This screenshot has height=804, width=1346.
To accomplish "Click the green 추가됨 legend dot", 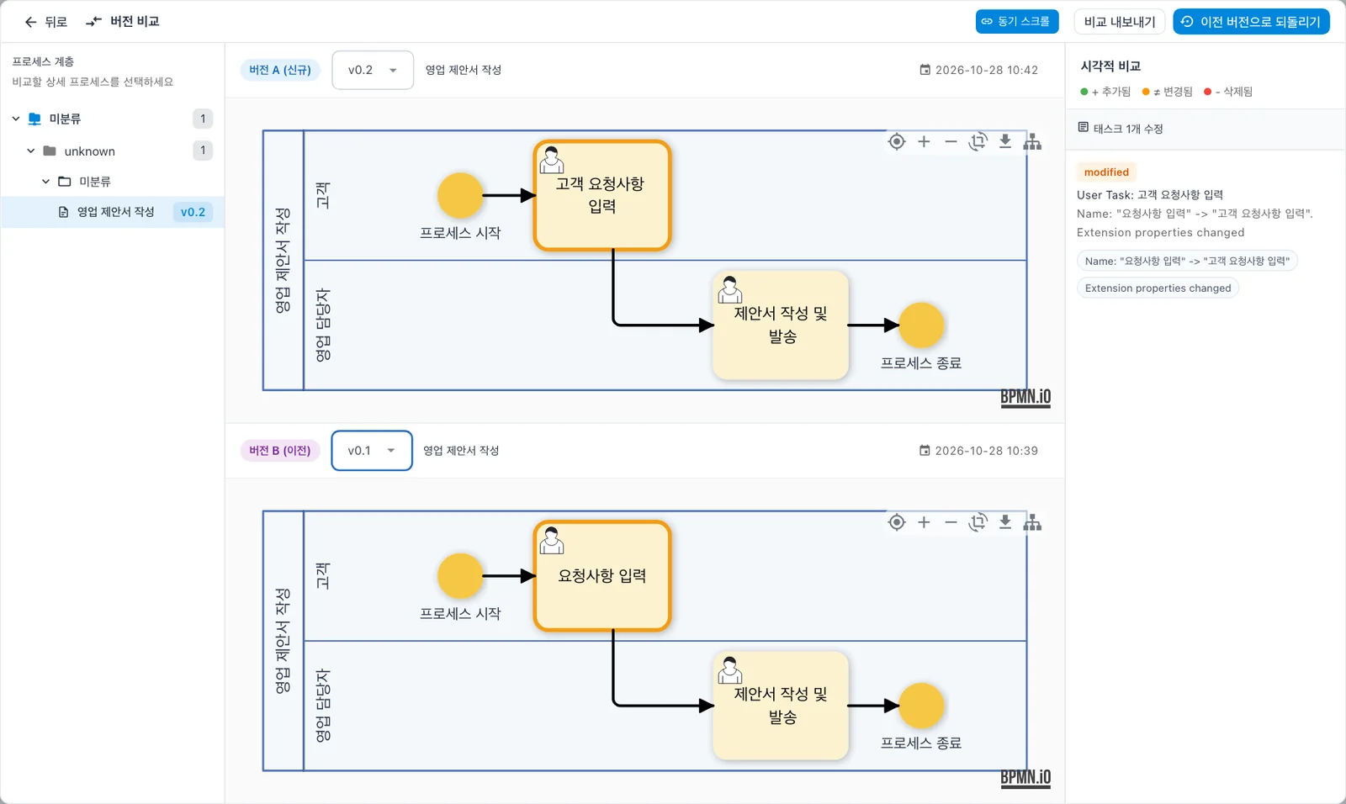I will [1084, 92].
